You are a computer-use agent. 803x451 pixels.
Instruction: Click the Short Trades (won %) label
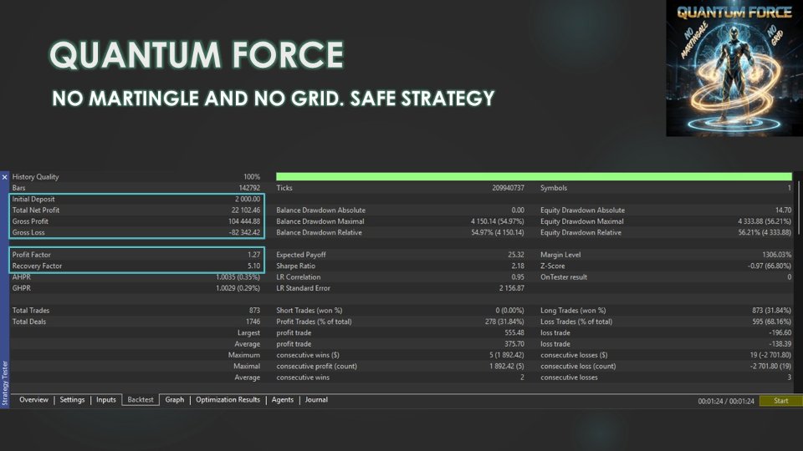(x=309, y=311)
